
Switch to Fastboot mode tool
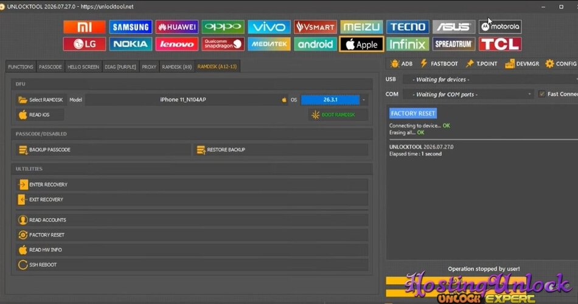(x=439, y=64)
